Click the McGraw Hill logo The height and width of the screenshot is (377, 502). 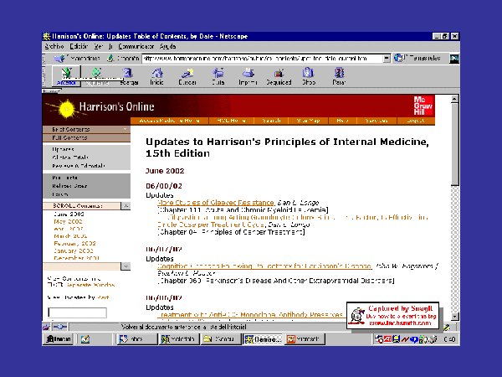tap(423, 106)
